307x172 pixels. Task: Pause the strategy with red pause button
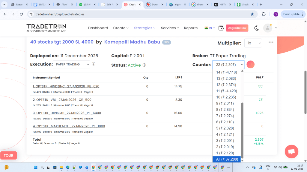[x=250, y=64]
